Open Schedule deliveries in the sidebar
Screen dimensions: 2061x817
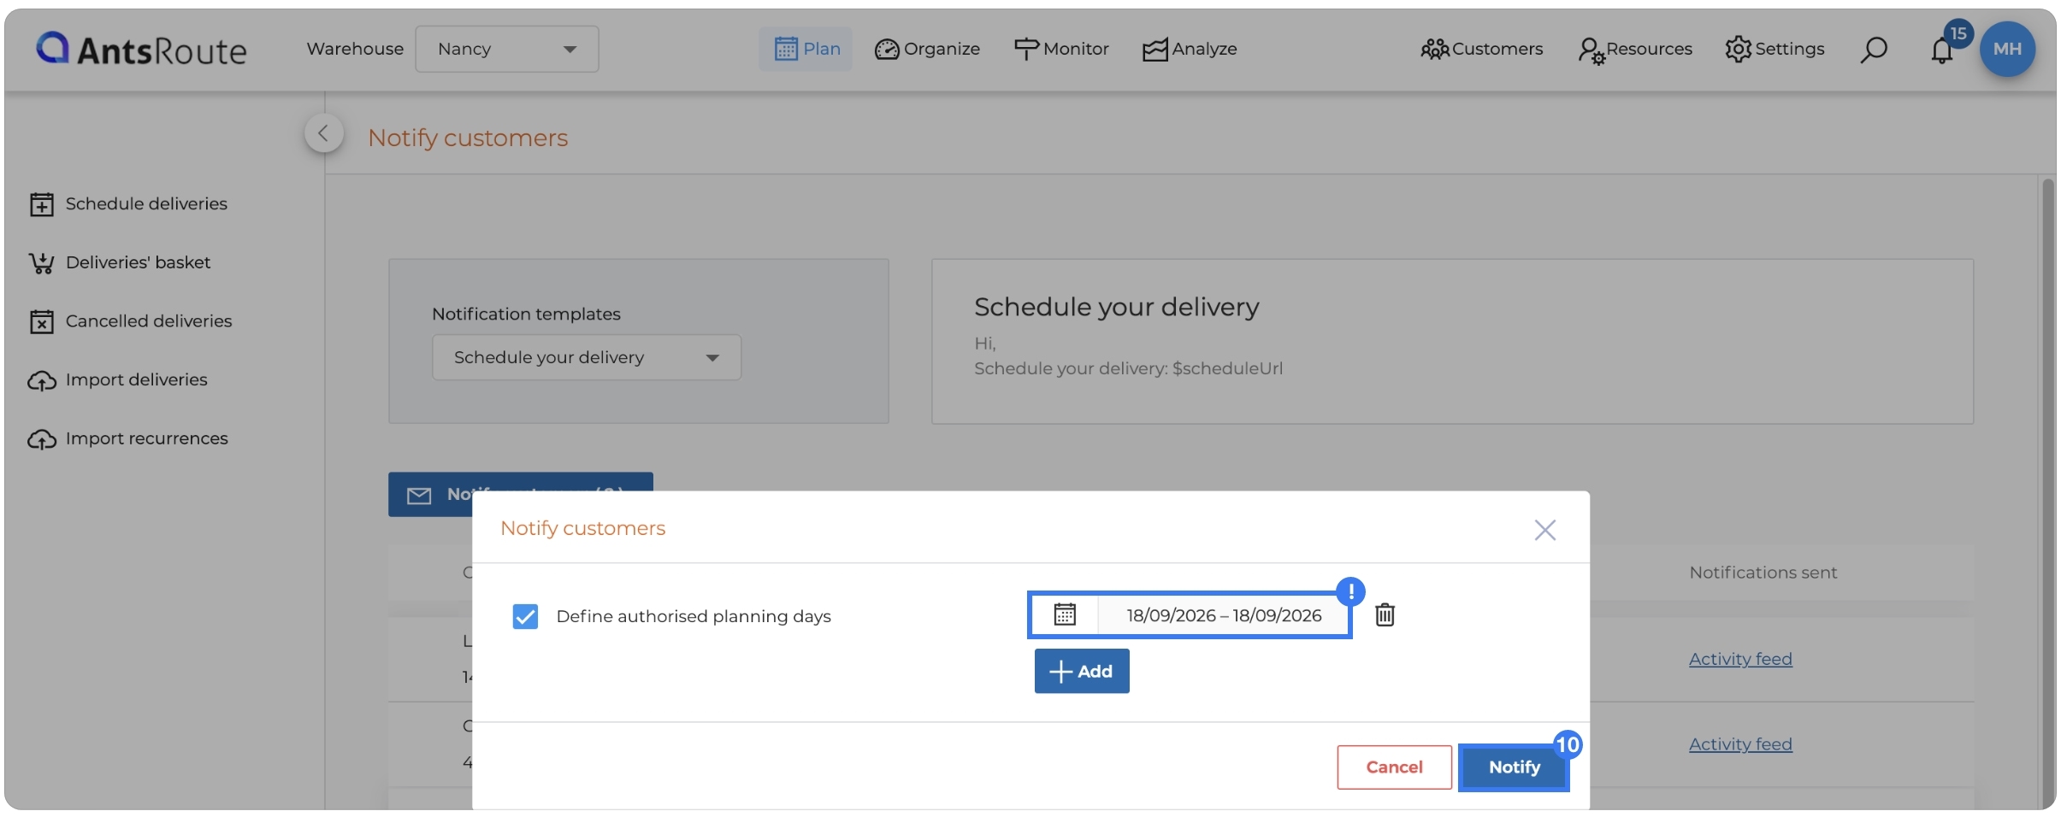[x=128, y=203]
